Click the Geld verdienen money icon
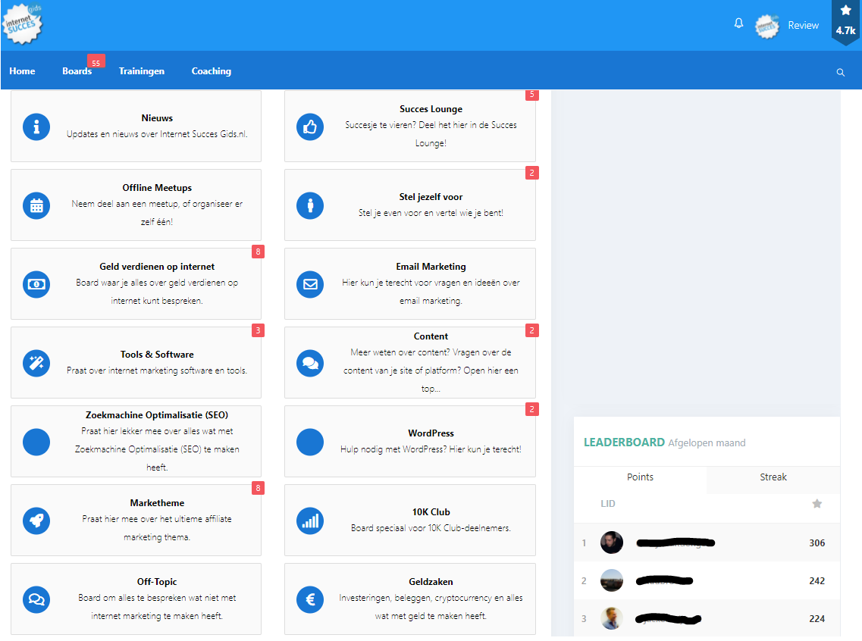Image resolution: width=862 pixels, height=641 pixels. point(36,284)
